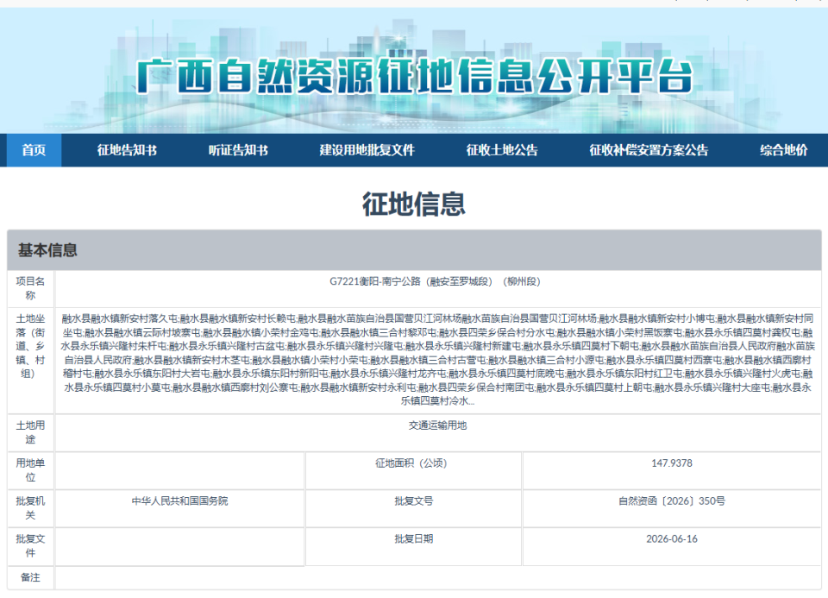Select the land location village list text
The width and height of the screenshot is (828, 598).
[x=438, y=360]
